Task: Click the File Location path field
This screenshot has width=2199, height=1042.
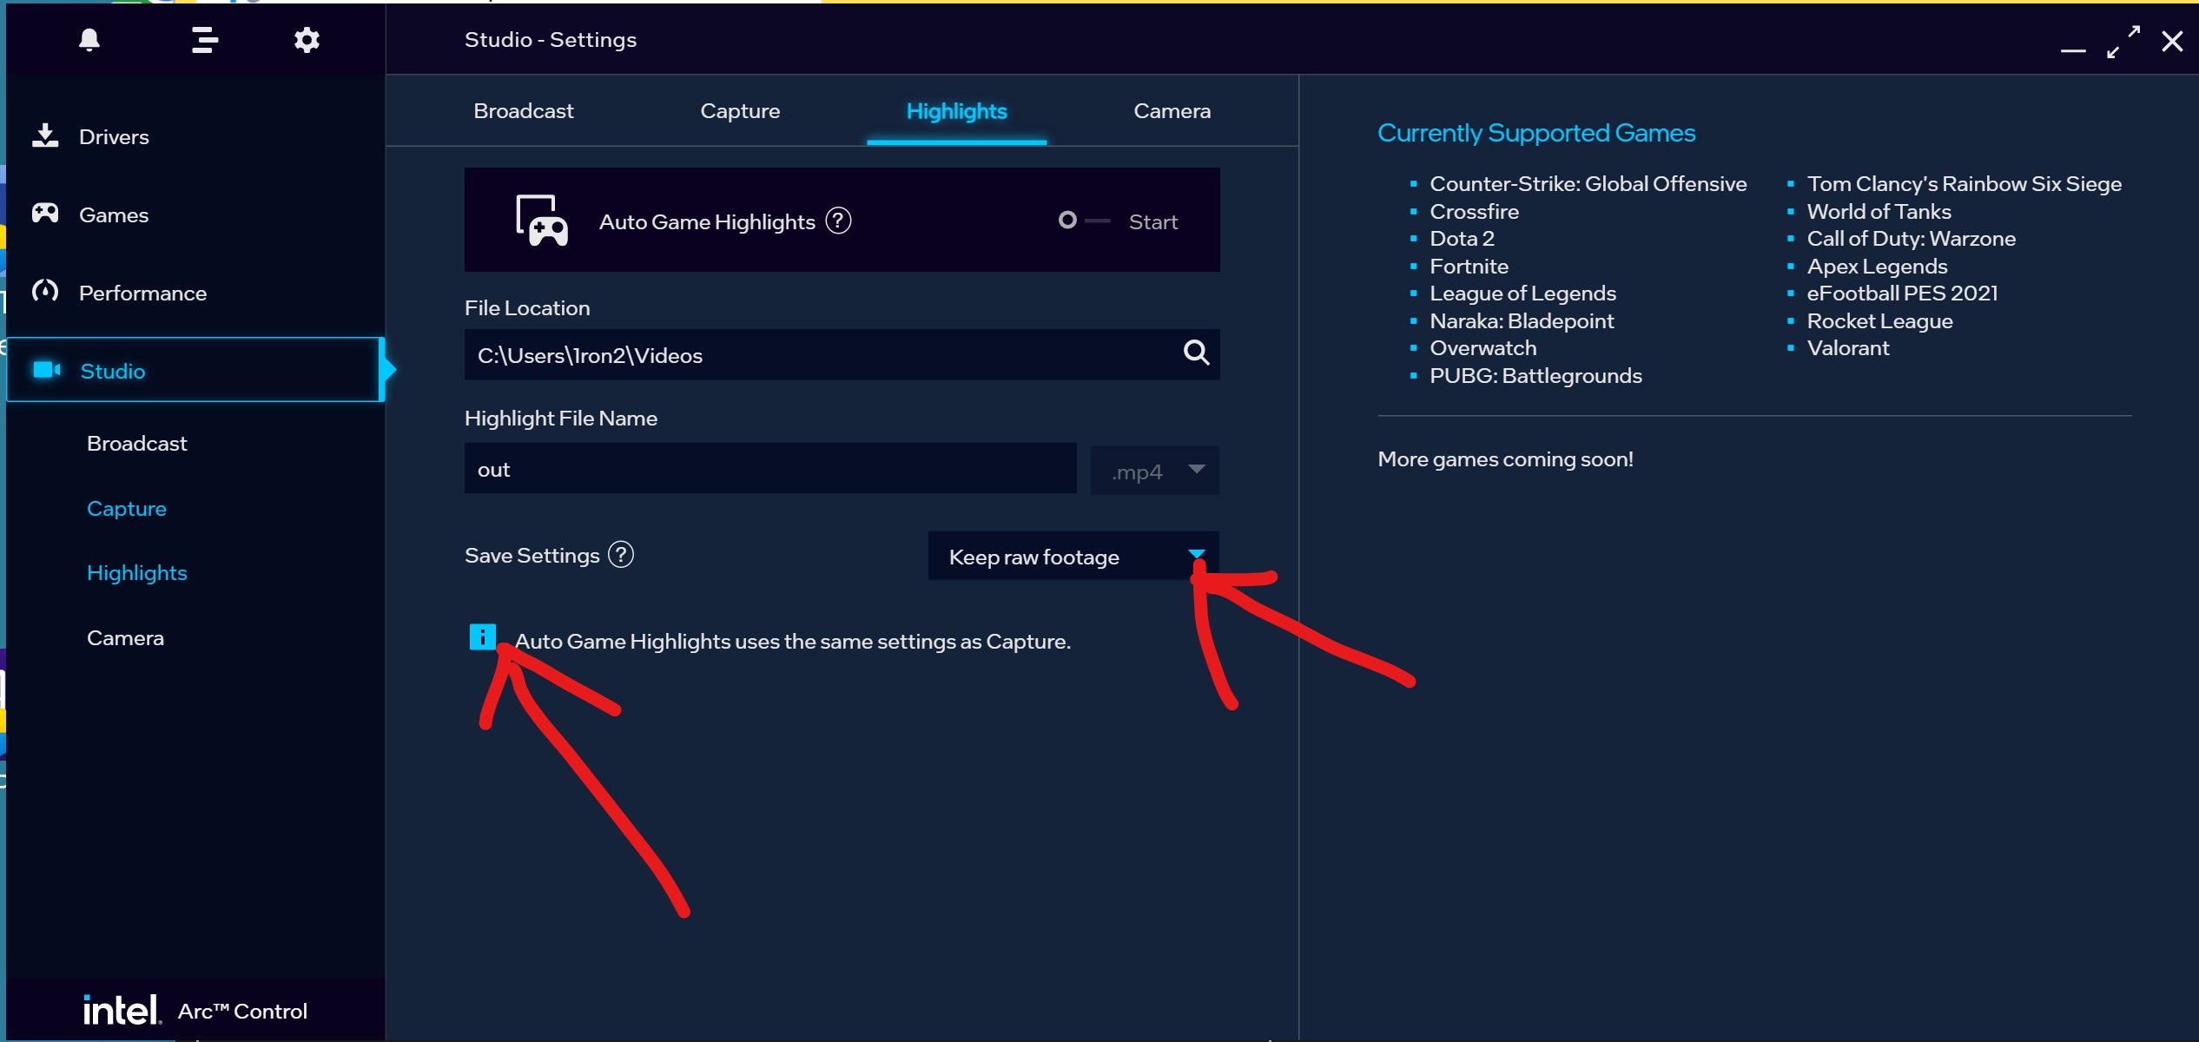Action: tap(816, 355)
